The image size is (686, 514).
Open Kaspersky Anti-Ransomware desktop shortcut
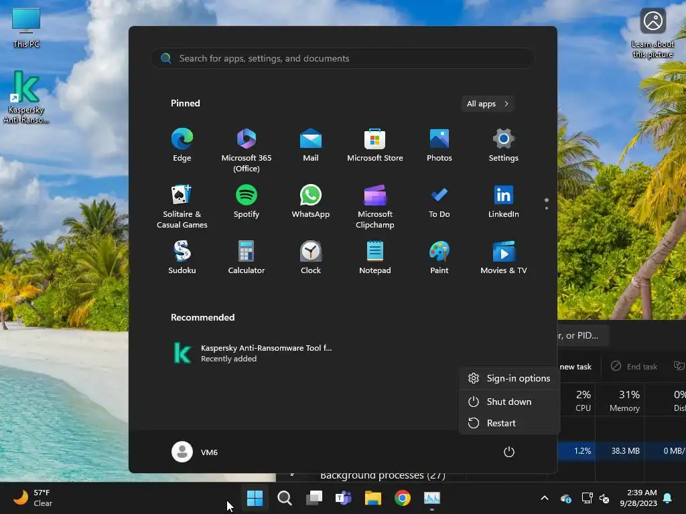26,97
